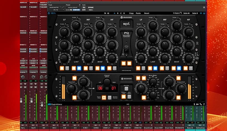This screenshot has height=131, width=227.
Task: Click the Hat L track pan knob
Action: pyautogui.click(x=23, y=77)
